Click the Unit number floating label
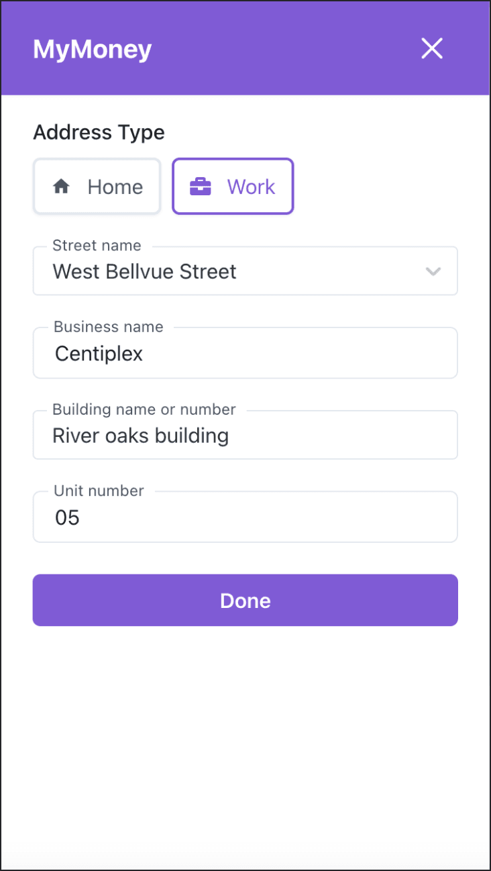 tap(99, 491)
